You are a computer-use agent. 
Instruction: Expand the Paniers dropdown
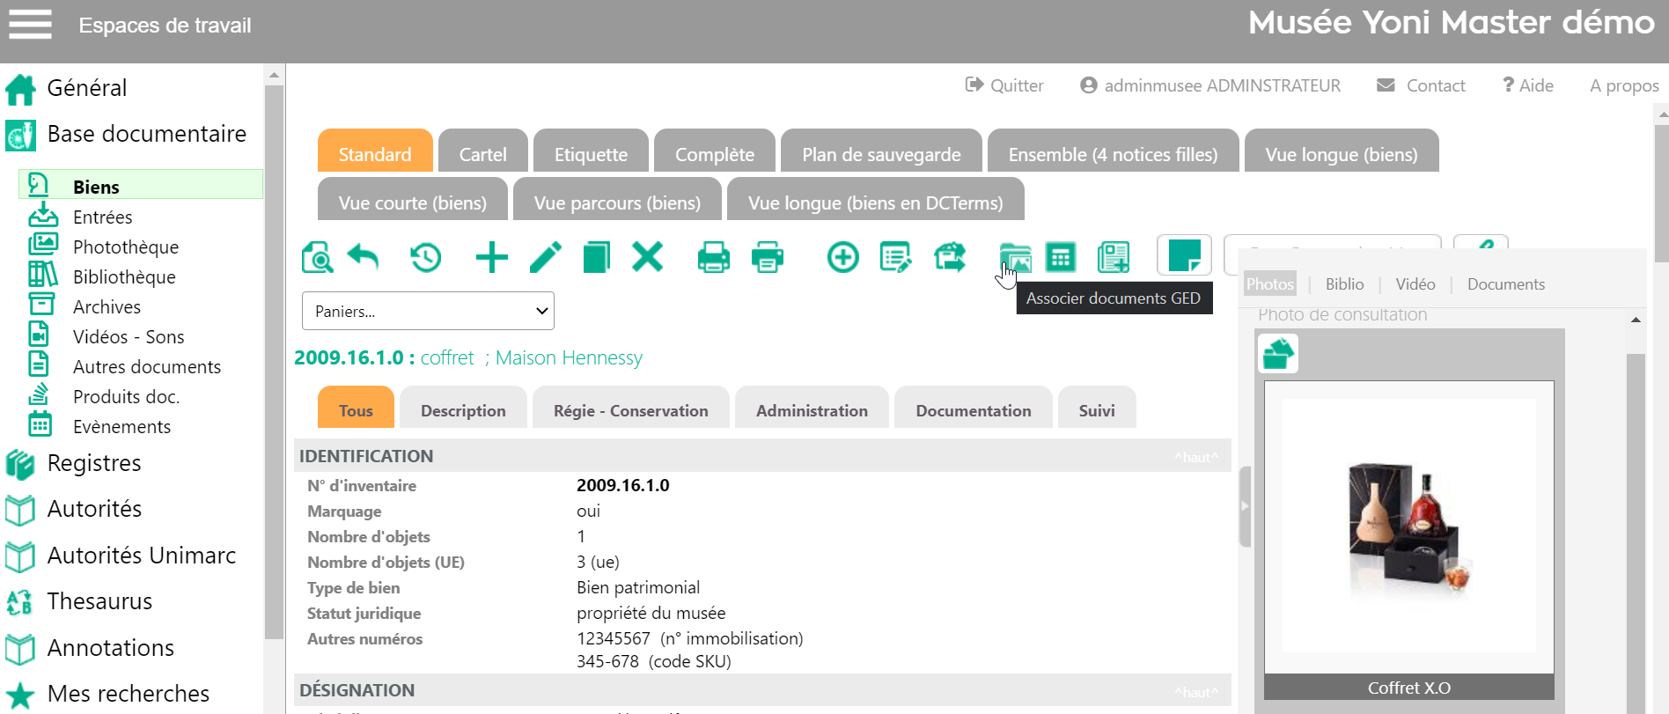[428, 311]
